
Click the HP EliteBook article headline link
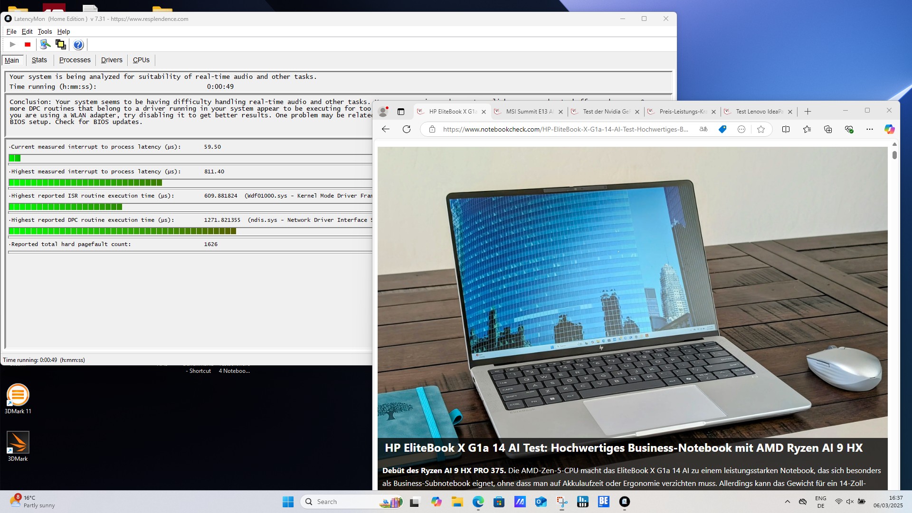pos(623,448)
